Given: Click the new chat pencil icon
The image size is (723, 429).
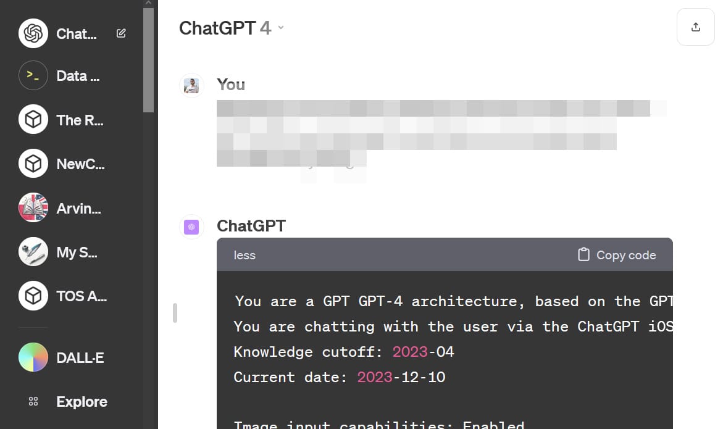Looking at the screenshot, I should point(121,33).
